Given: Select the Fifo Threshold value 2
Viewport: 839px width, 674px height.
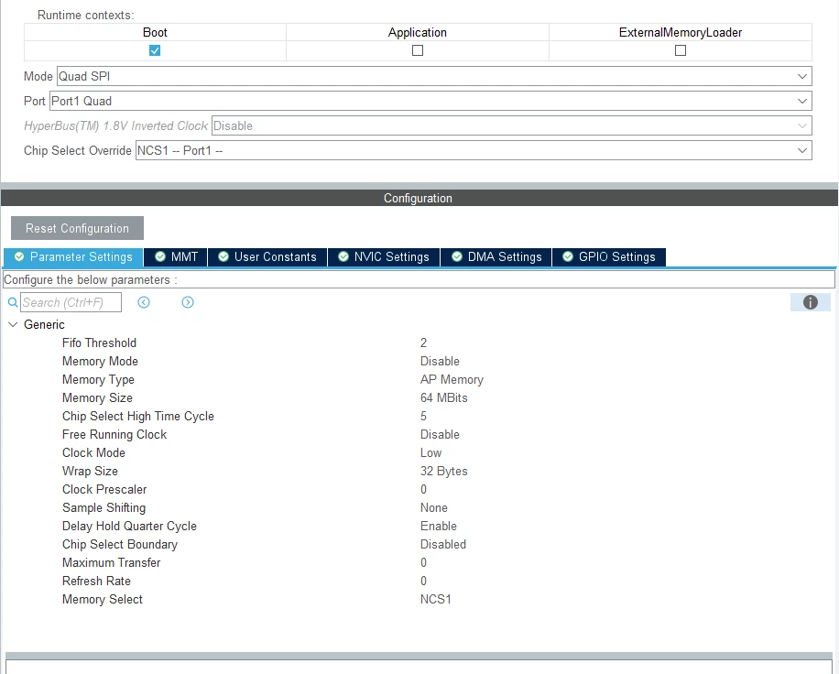Looking at the screenshot, I should (x=423, y=342).
